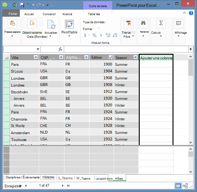Click the fx insert function button
197x192 pixels.
(60, 49)
